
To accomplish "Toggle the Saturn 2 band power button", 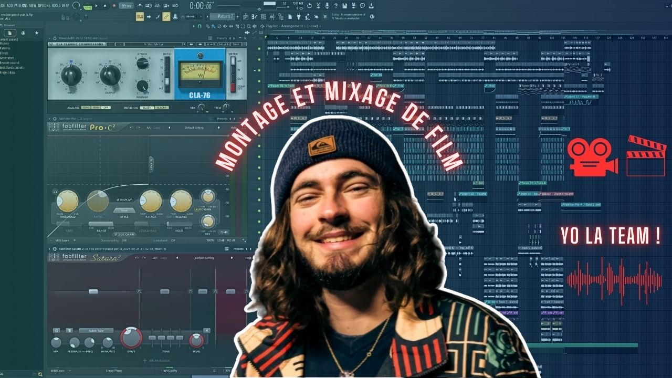I will (56, 330).
